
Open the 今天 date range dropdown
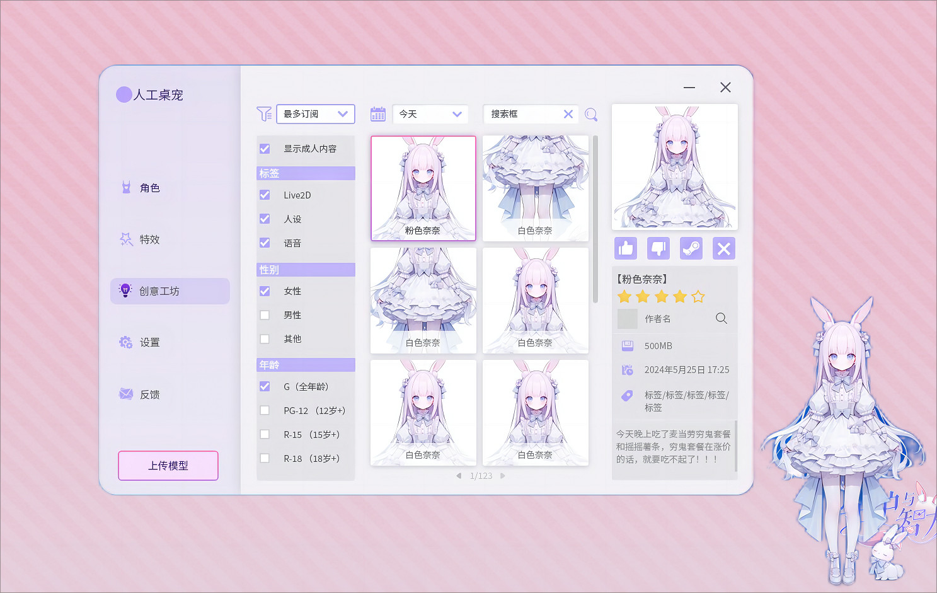pos(430,114)
